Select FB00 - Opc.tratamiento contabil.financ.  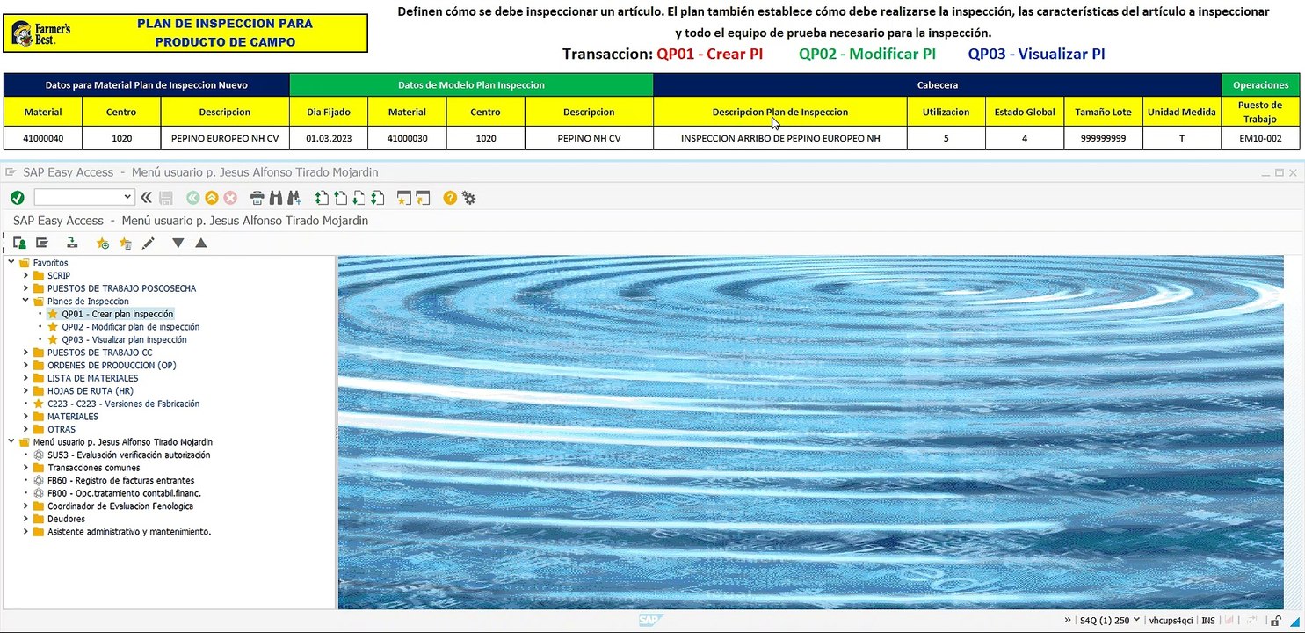pos(124,493)
